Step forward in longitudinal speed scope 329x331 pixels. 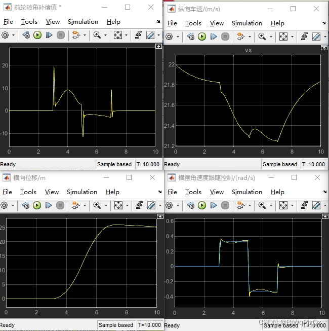click(x=213, y=36)
